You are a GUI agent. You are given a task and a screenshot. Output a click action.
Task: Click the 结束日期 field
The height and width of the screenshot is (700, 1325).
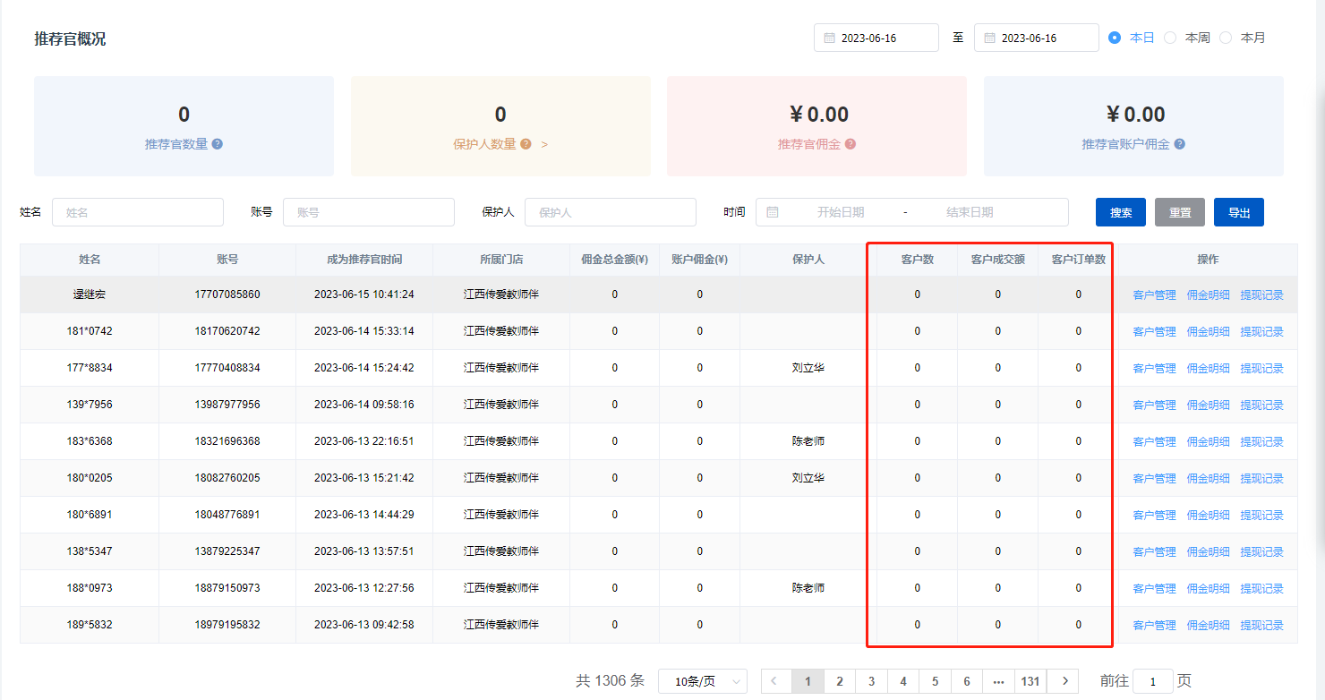(x=970, y=212)
